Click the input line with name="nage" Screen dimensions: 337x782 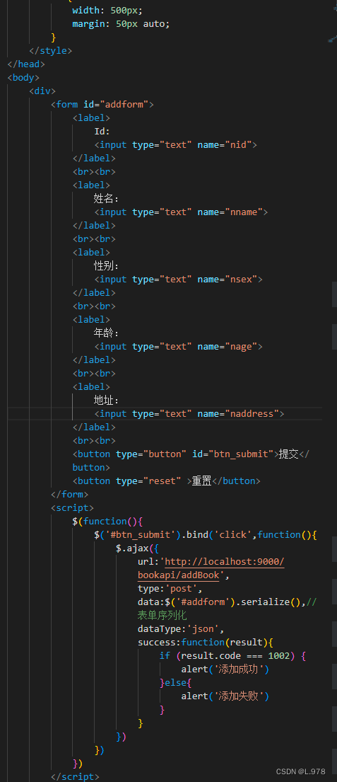click(179, 346)
